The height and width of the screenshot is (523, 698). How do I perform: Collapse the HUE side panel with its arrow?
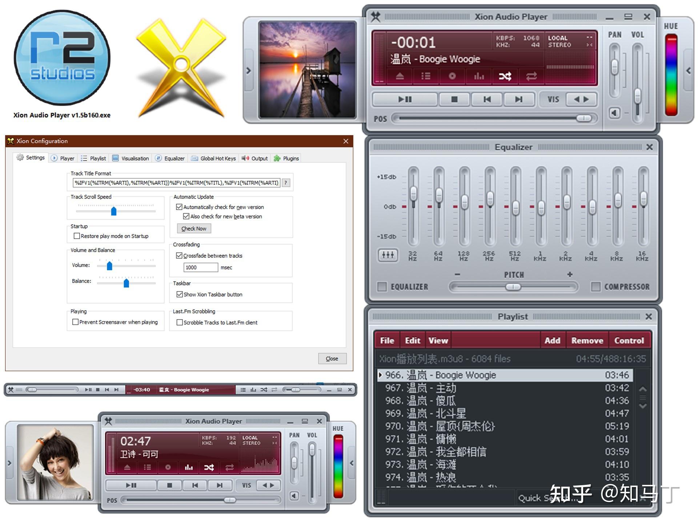tap(688, 70)
